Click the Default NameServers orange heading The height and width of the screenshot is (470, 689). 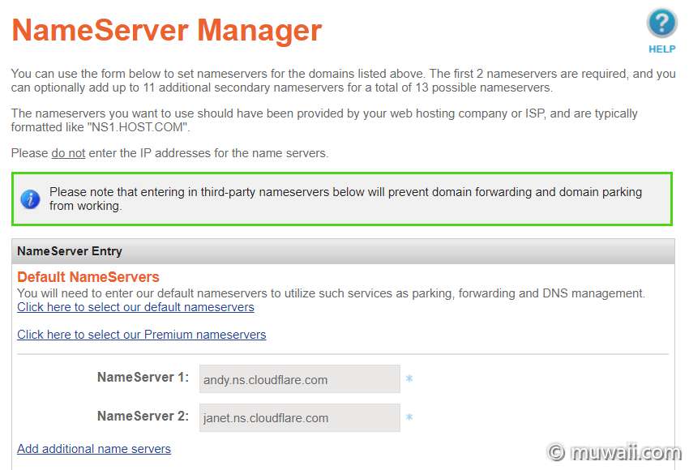88,277
